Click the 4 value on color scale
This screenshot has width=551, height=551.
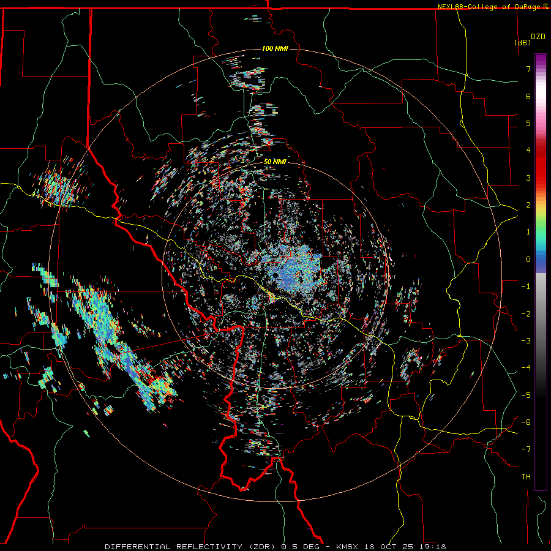528,150
